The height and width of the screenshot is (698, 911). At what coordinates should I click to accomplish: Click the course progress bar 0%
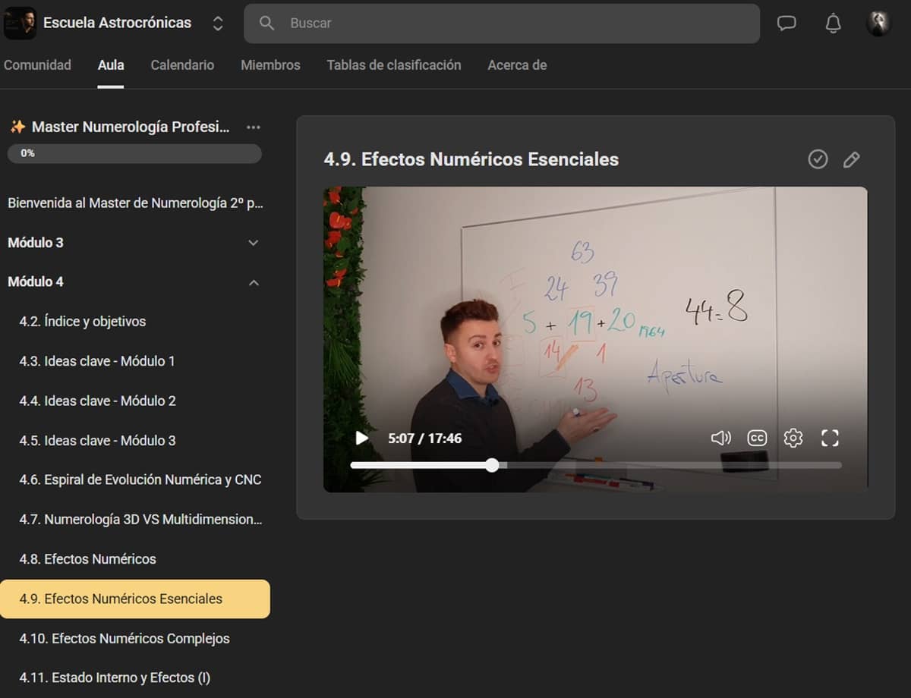134,153
